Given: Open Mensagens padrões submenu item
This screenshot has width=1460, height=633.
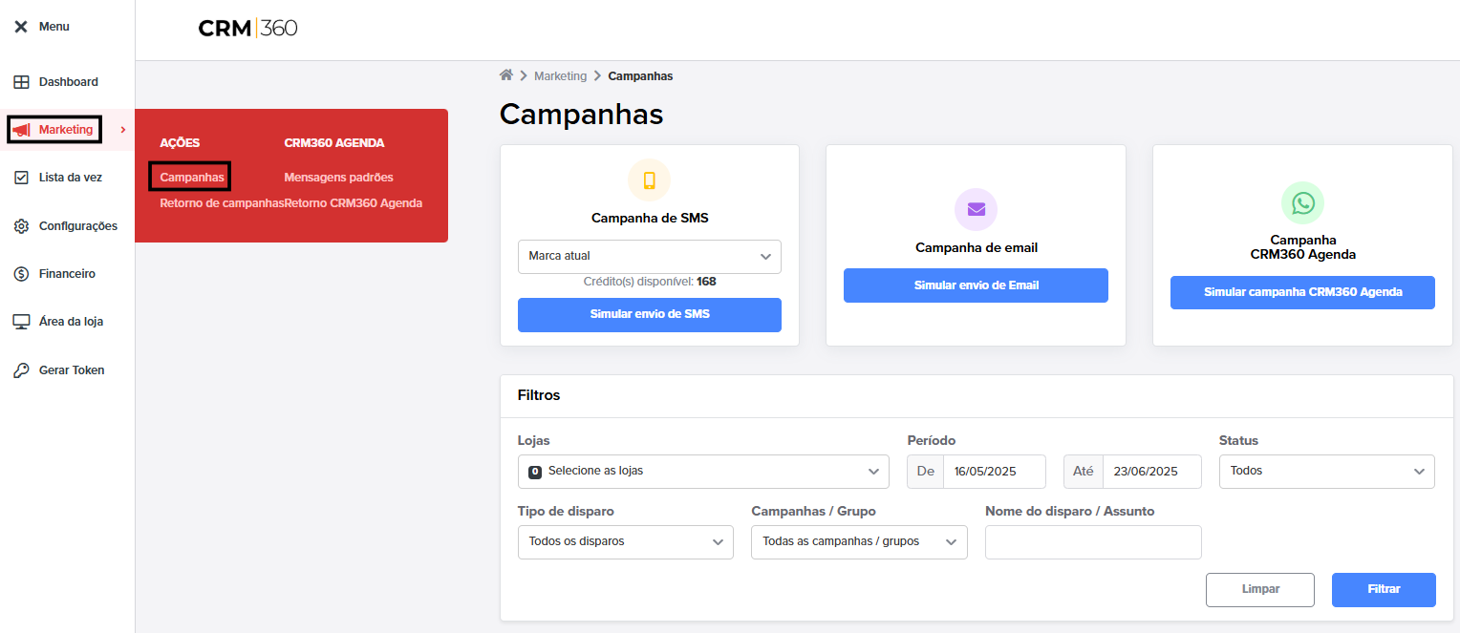Looking at the screenshot, I should (338, 178).
